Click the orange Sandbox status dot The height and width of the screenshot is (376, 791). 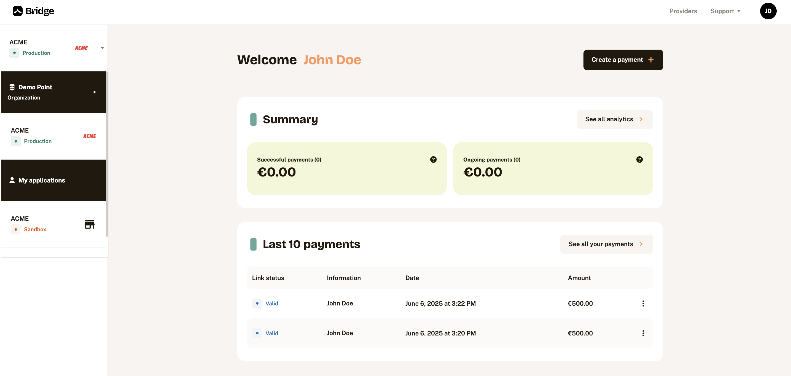16,229
